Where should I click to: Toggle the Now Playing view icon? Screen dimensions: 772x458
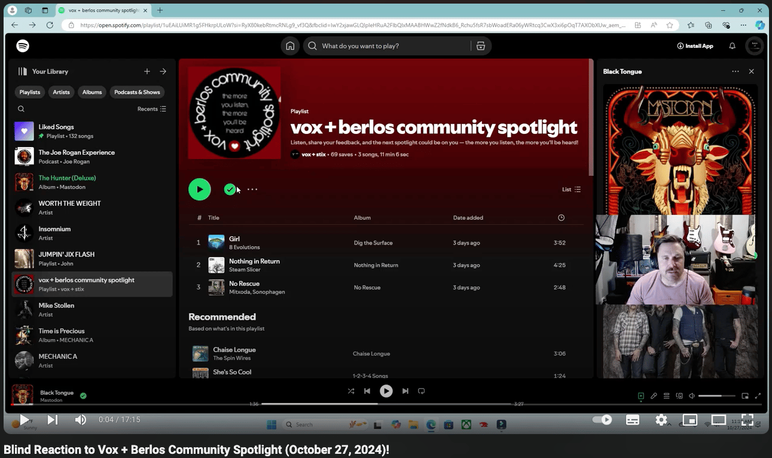pyautogui.click(x=641, y=396)
